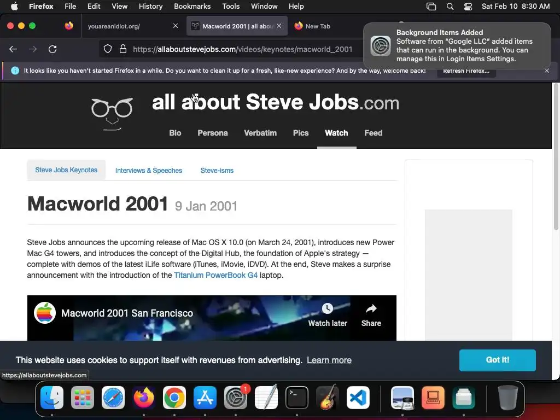Image resolution: width=560 pixels, height=420 pixels.
Task: Click Watch later on the video
Action: pos(328,315)
